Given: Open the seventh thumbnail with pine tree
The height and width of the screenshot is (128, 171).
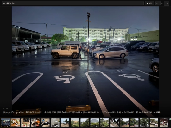Looking at the screenshot, I should pos(65,122).
